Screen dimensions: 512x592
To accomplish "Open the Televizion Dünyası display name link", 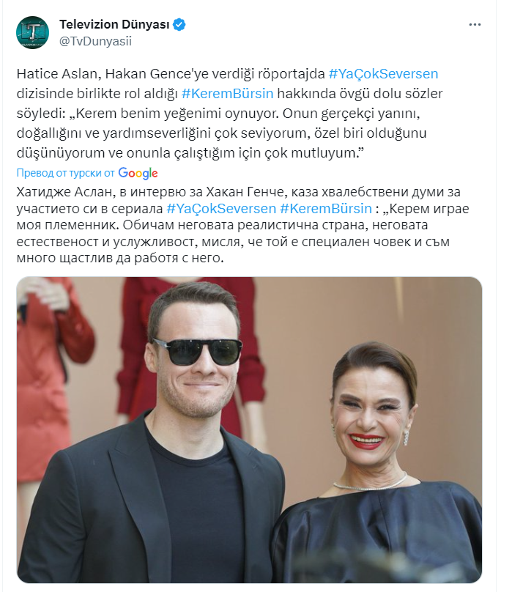I will pos(114,24).
